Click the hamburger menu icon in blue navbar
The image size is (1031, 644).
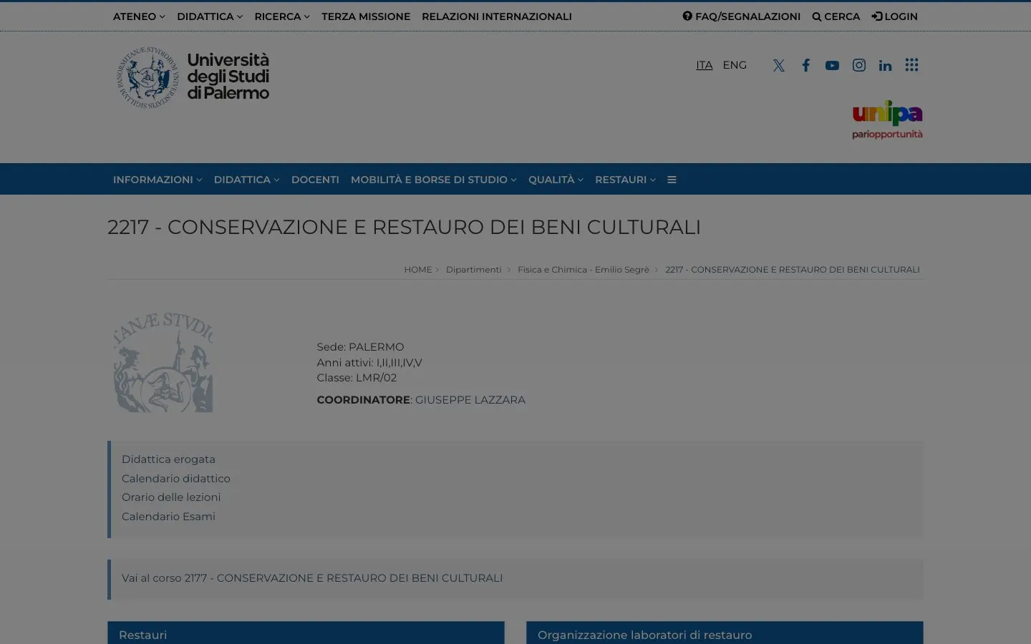click(672, 180)
